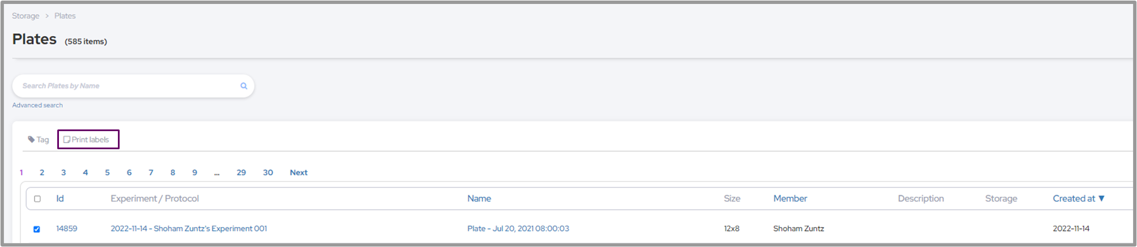
Task: Sort table by Id column
Action: pos(60,198)
